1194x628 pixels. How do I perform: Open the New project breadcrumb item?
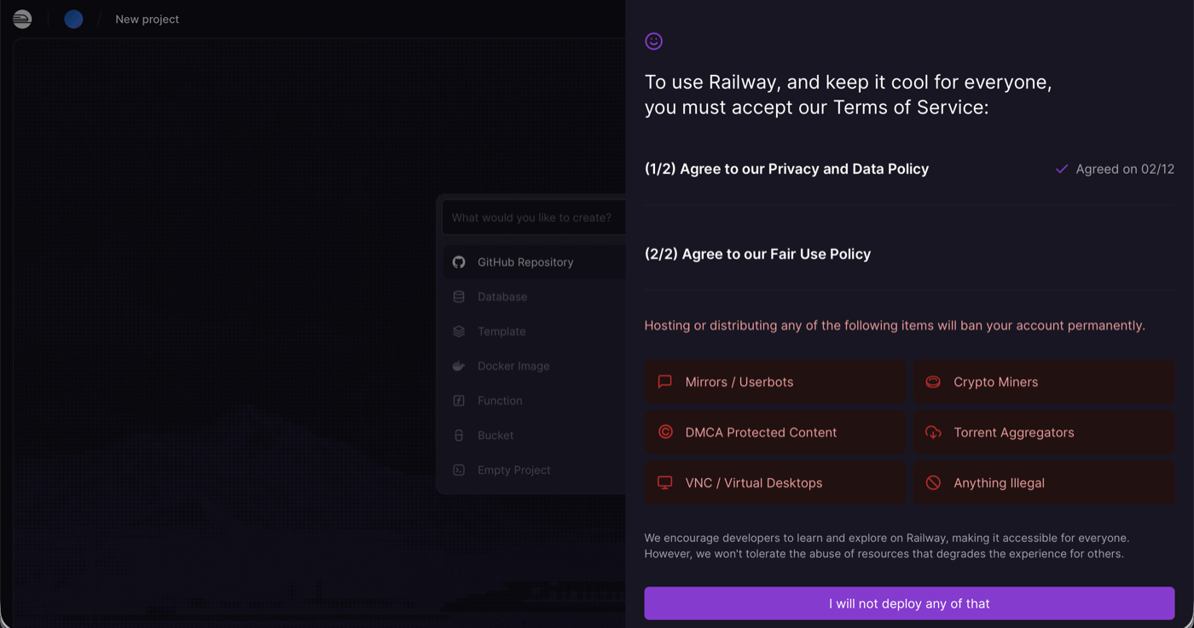click(x=147, y=19)
